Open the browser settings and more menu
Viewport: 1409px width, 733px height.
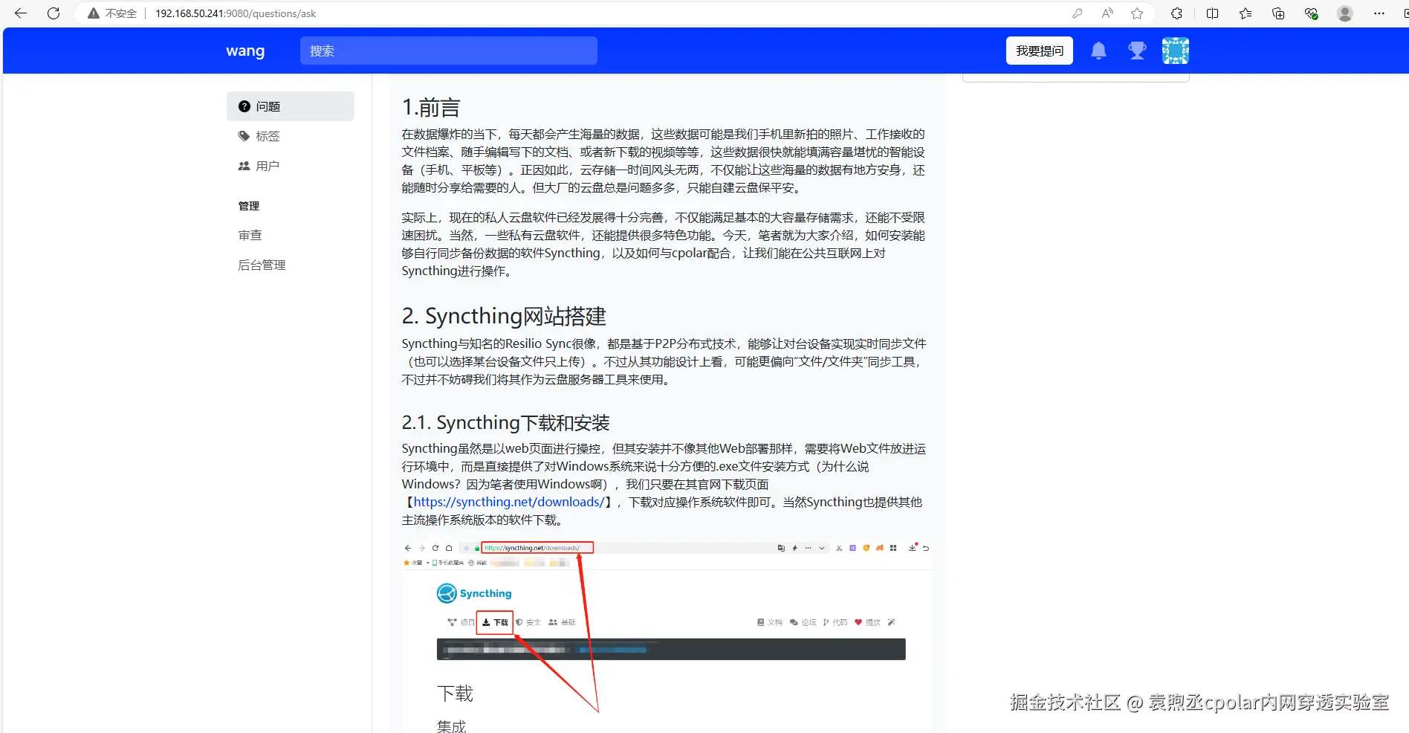tap(1379, 13)
